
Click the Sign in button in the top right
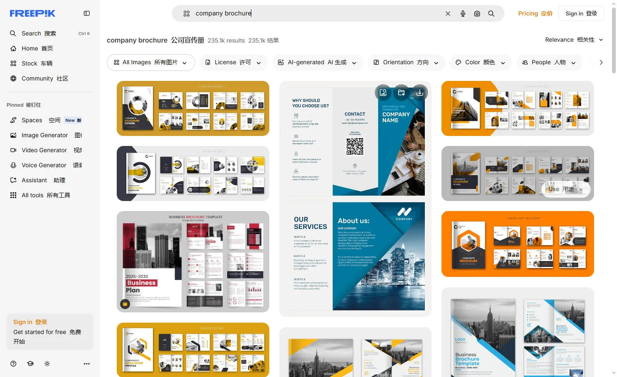click(x=581, y=13)
